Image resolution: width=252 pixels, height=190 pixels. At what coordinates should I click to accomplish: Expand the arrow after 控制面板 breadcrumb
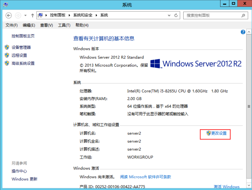69,15
